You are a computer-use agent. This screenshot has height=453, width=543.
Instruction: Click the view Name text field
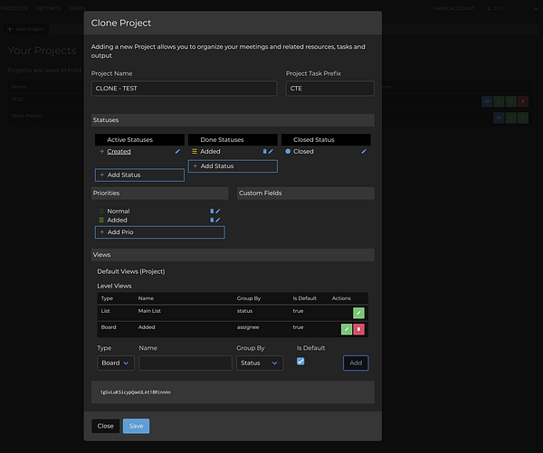tap(186, 363)
